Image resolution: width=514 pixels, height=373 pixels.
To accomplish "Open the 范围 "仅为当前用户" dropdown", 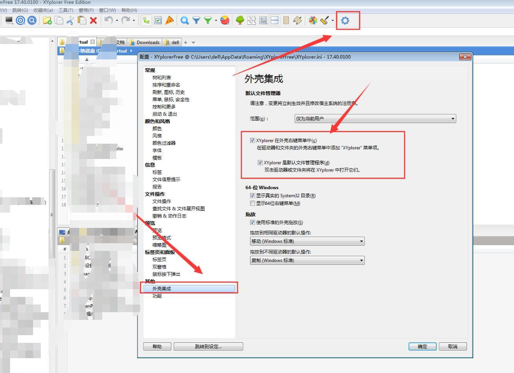I will point(375,118).
